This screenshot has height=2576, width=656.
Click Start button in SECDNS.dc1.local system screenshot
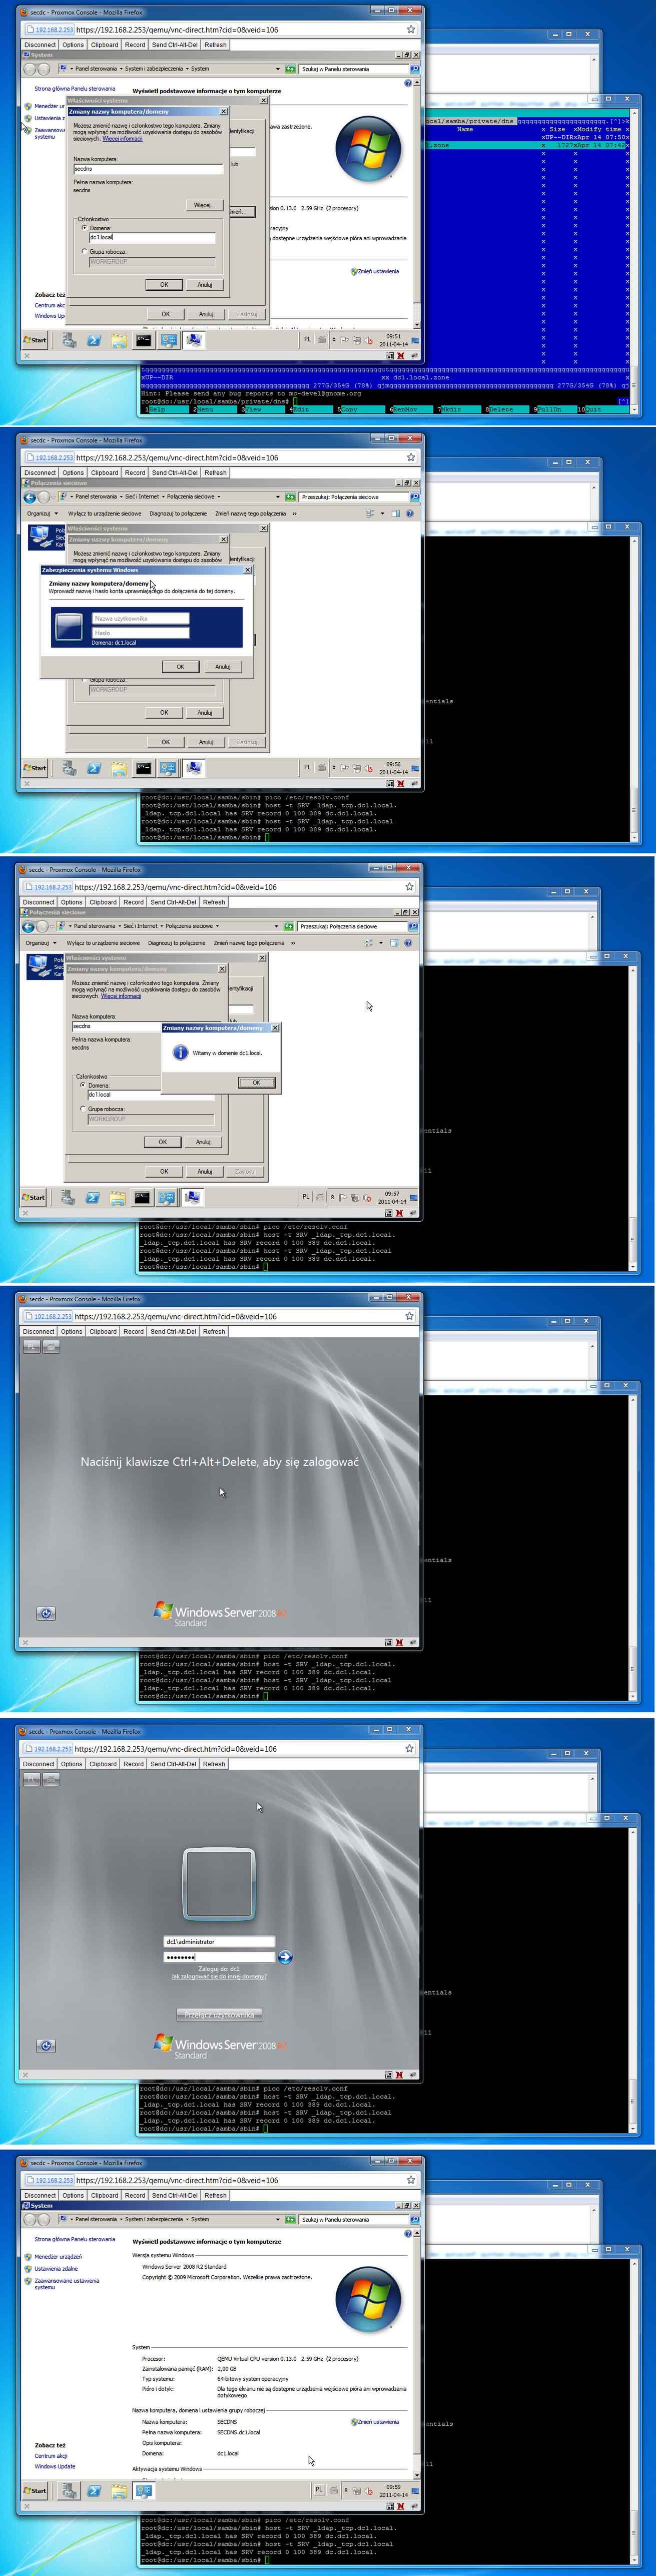(35, 2490)
